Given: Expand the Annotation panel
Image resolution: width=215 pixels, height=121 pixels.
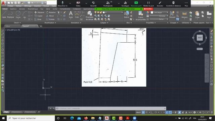Looking at the screenshot, I should (x=76, y=23).
